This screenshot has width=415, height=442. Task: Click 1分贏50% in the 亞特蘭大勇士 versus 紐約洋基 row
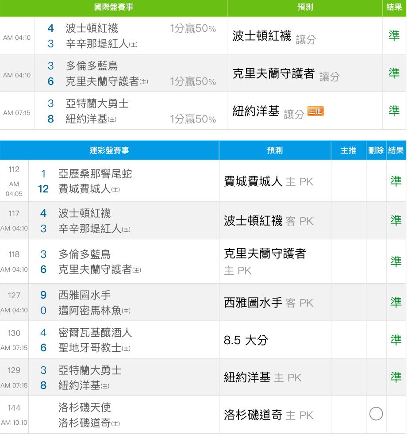193,119
